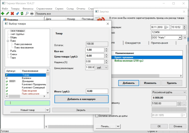Image resolution: width=189 pixels, height=133 pixels.
Task: Collapse the Пиво group in the tree
Action: click(8, 41)
